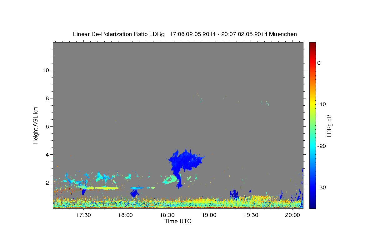Click the 18:30 time tick label

pos(167,215)
